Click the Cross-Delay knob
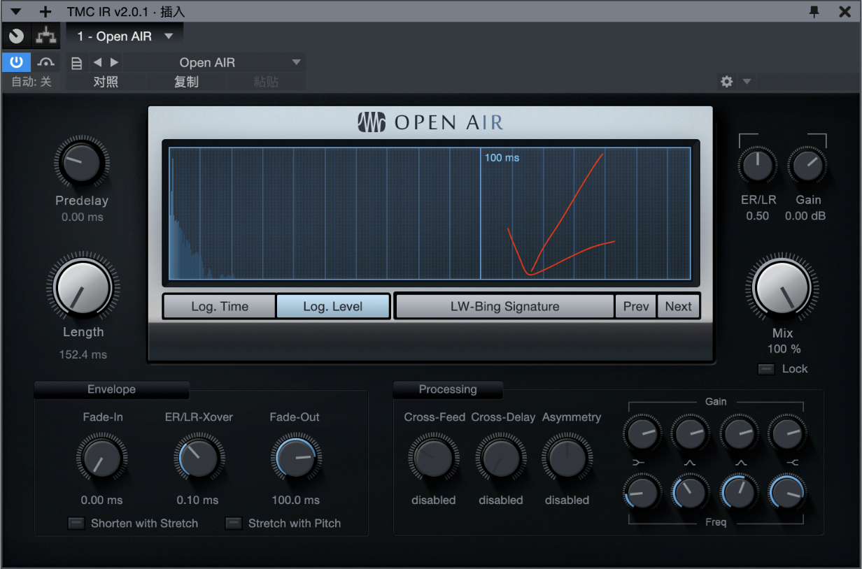This screenshot has width=862, height=569. pos(501,459)
